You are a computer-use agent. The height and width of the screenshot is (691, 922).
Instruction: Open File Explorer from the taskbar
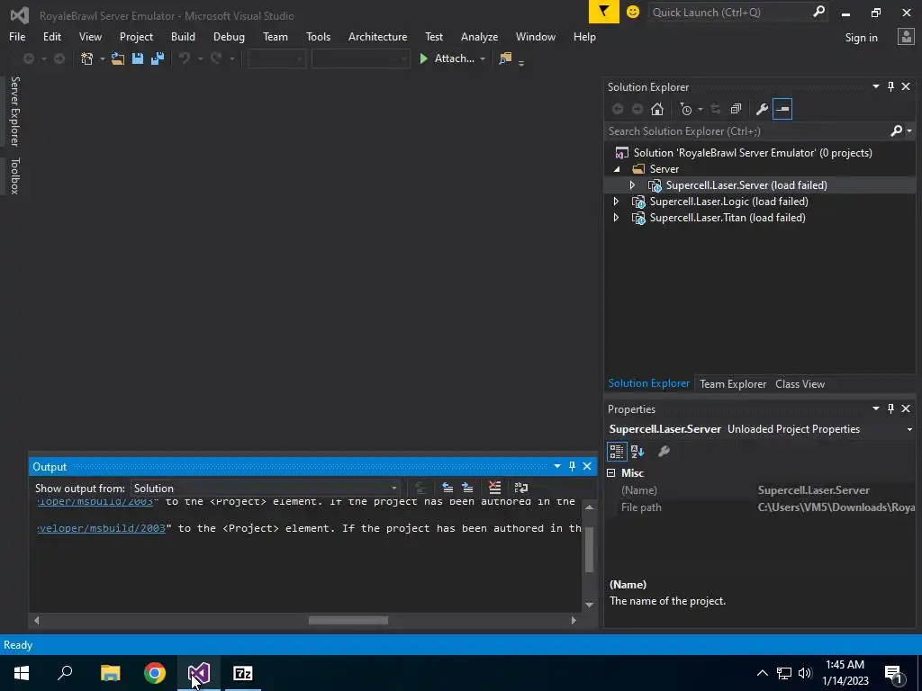pos(110,673)
